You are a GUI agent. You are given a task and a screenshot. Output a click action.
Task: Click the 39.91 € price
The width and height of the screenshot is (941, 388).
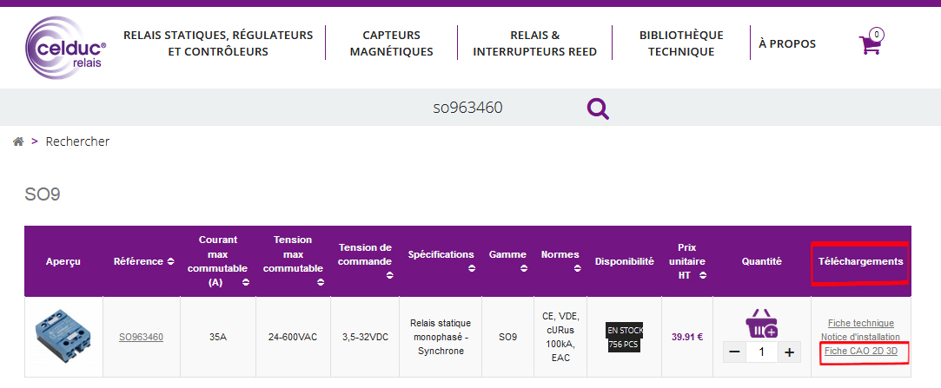coord(686,337)
